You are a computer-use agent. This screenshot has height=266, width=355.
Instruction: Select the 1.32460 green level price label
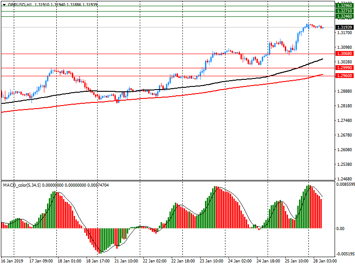tap(344, 16)
